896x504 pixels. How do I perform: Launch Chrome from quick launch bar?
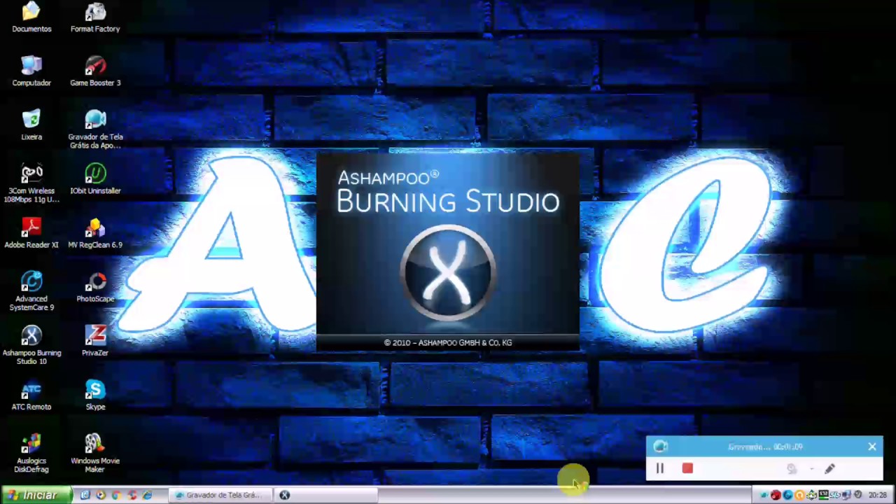coord(116,495)
